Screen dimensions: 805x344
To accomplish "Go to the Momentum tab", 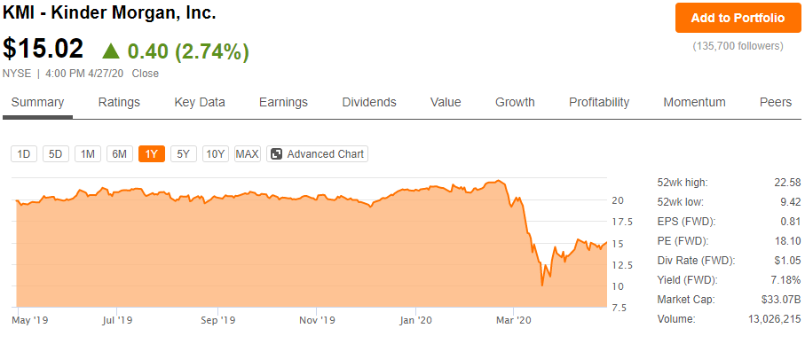I will (694, 102).
